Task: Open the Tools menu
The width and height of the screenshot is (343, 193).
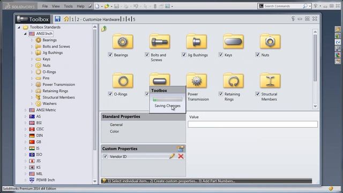Action: tap(68, 6)
